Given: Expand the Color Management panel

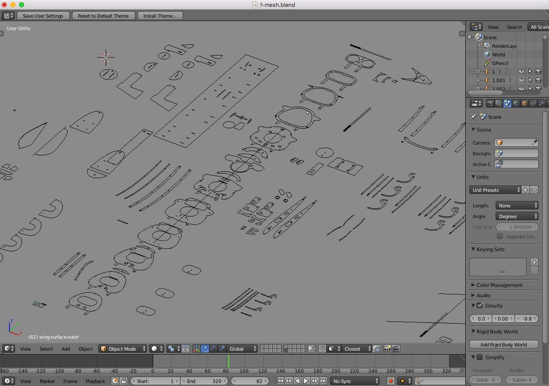Looking at the screenshot, I should click(499, 285).
